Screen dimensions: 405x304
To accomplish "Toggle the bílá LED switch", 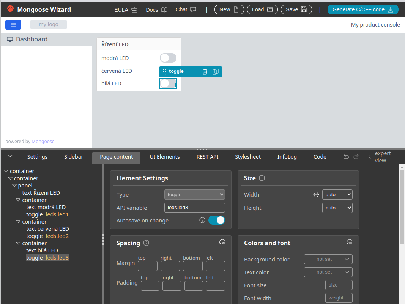I will point(168,83).
